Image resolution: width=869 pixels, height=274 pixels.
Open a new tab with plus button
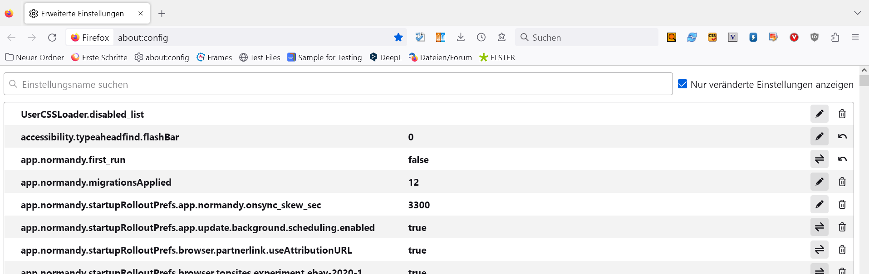162,14
